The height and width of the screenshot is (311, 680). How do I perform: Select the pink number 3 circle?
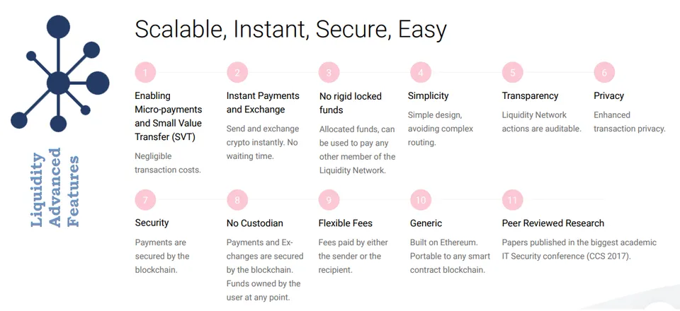pos(329,73)
